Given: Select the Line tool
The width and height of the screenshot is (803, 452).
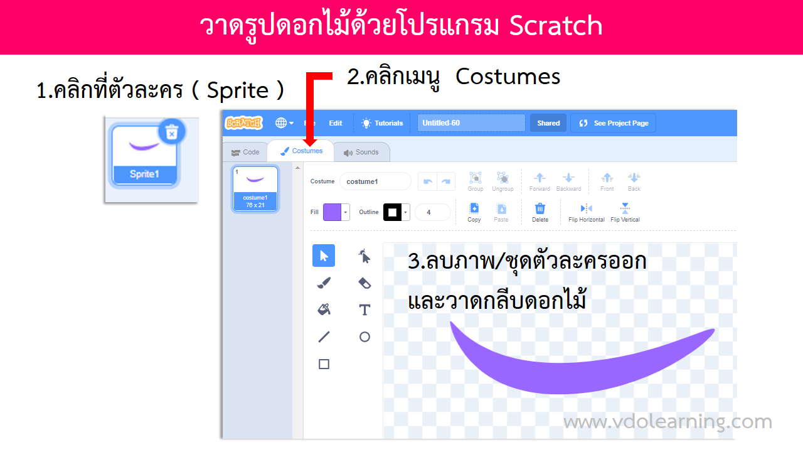Looking at the screenshot, I should 324,337.
